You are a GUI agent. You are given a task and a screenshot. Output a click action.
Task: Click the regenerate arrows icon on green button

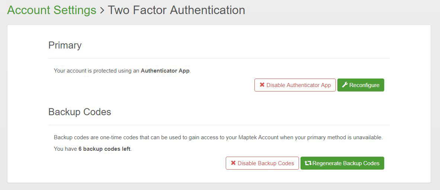308,163
